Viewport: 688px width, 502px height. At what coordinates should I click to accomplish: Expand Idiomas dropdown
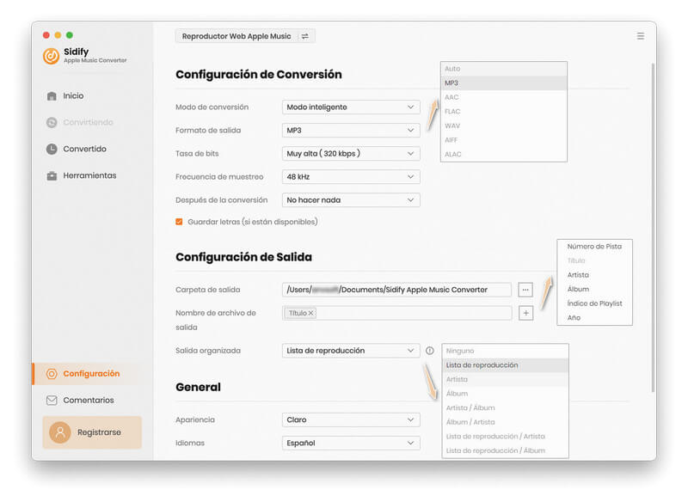pos(351,443)
